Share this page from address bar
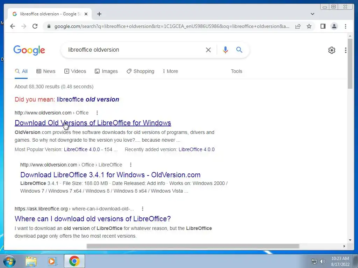Screen dimensions: 358x268 click(298, 26)
